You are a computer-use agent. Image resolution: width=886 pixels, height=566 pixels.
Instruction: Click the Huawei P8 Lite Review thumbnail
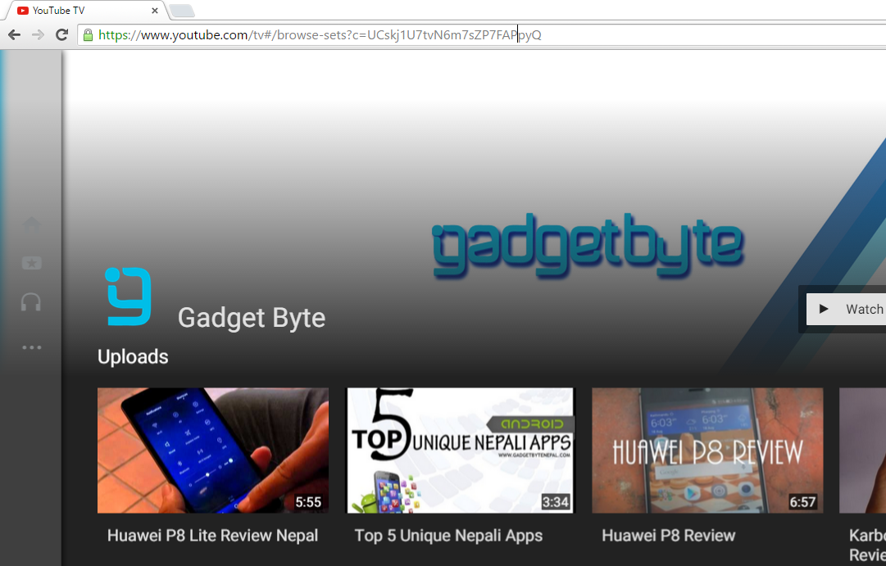(x=212, y=451)
